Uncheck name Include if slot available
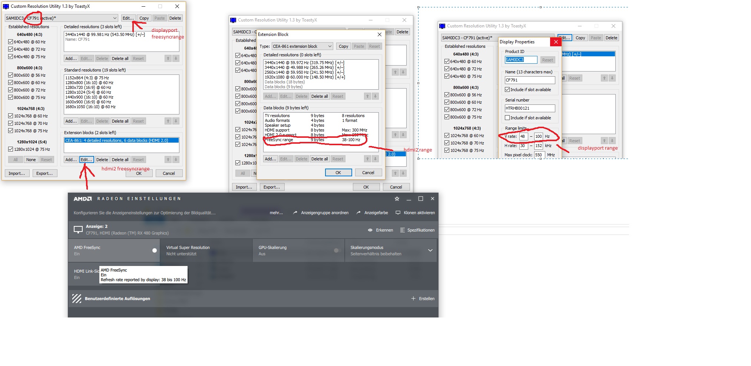The image size is (751, 366). [507, 90]
